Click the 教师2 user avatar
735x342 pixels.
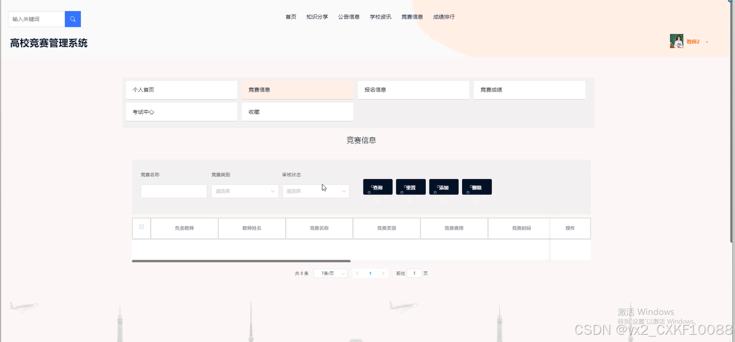(676, 41)
